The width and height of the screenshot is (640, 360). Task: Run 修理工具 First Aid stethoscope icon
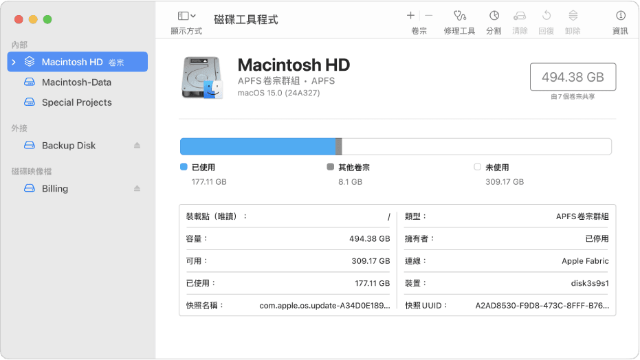pyautogui.click(x=460, y=16)
